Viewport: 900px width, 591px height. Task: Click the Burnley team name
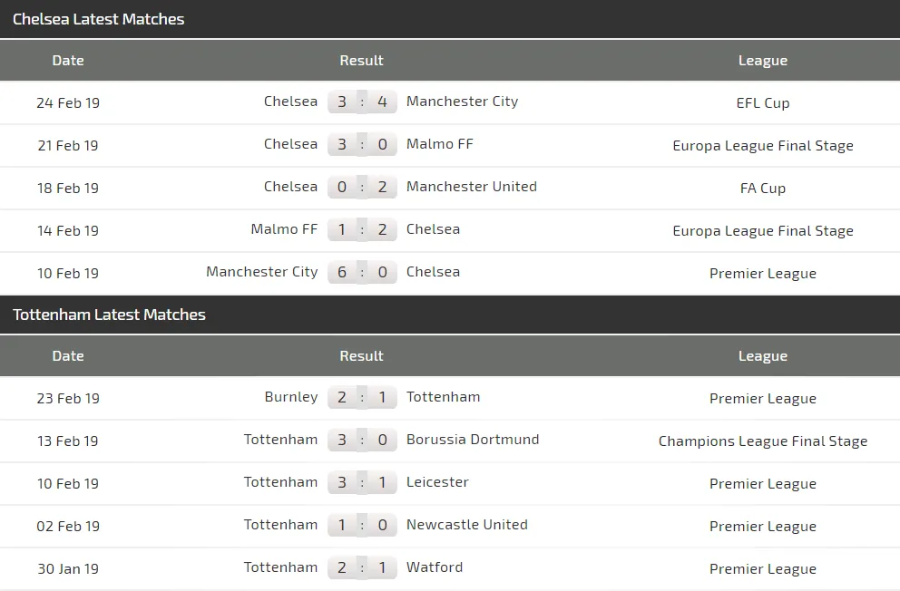point(291,397)
